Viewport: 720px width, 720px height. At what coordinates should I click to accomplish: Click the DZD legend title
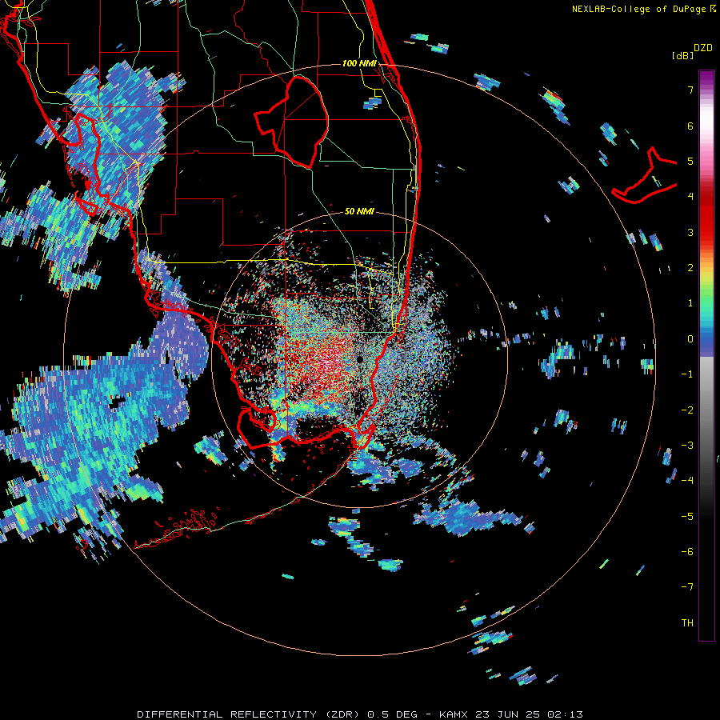[x=703, y=48]
